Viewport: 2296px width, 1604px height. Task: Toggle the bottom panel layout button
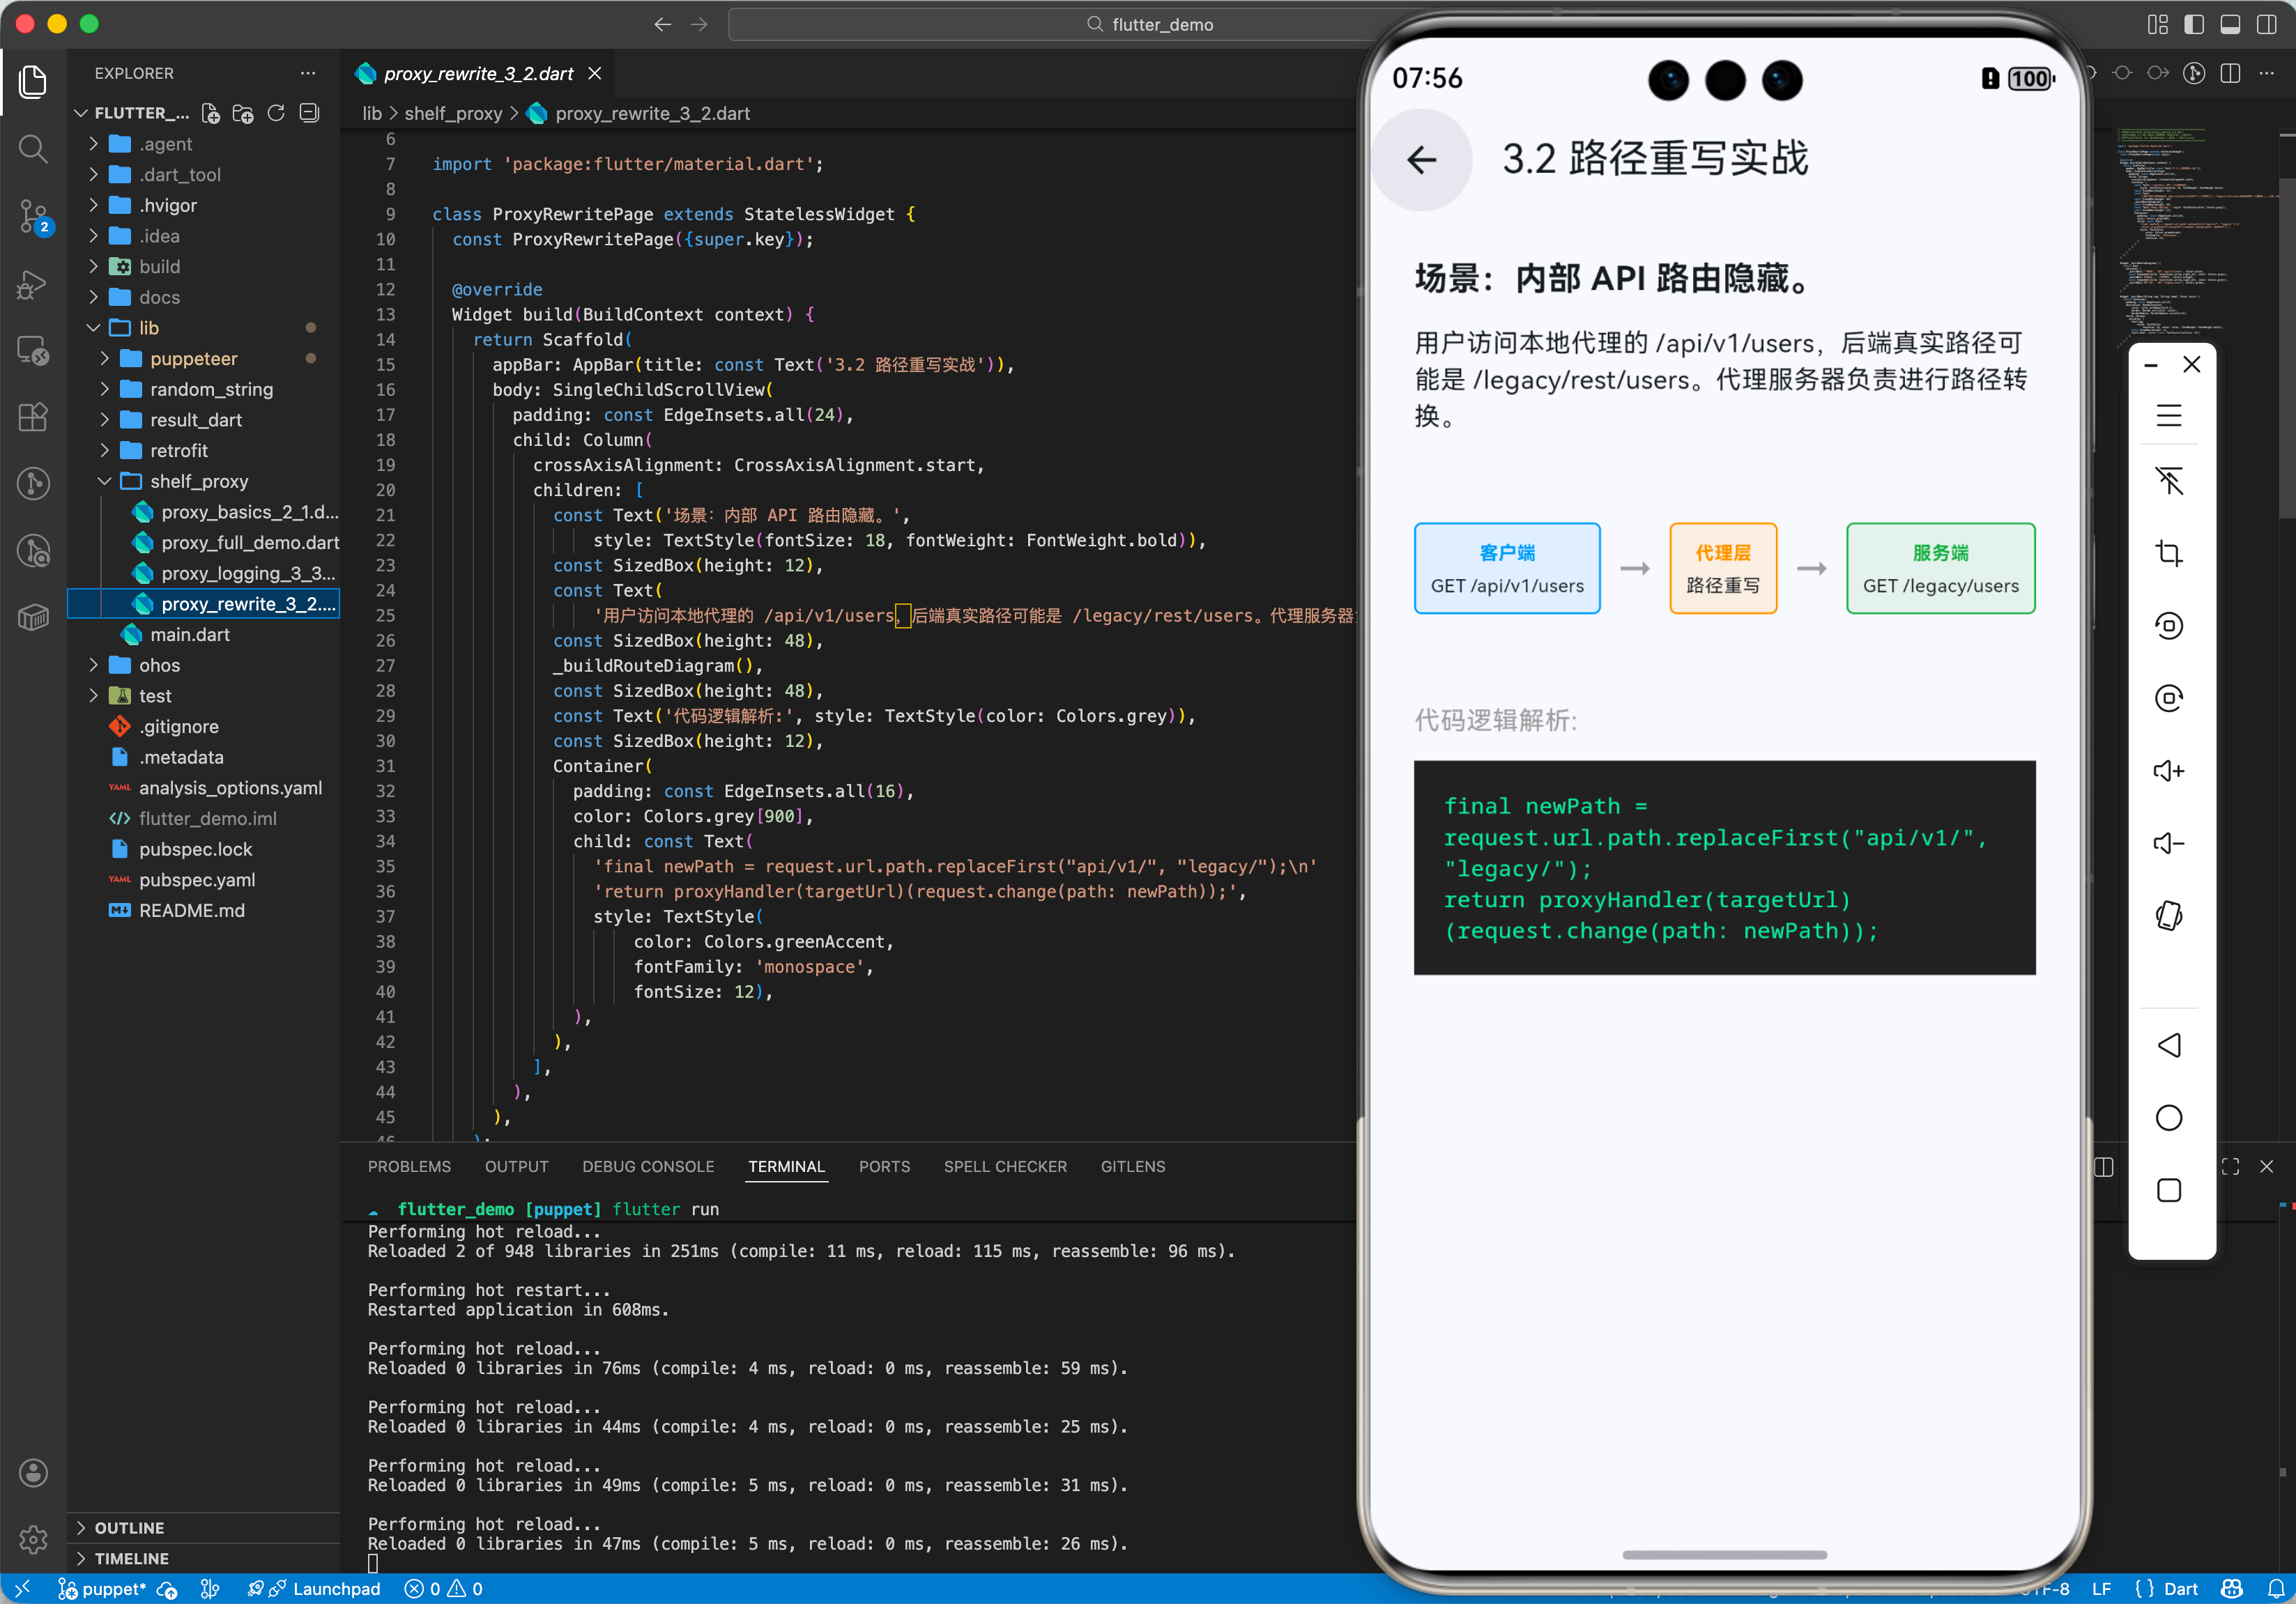click(2230, 24)
